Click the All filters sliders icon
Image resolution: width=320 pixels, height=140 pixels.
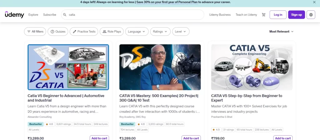pyautogui.click(x=29, y=32)
